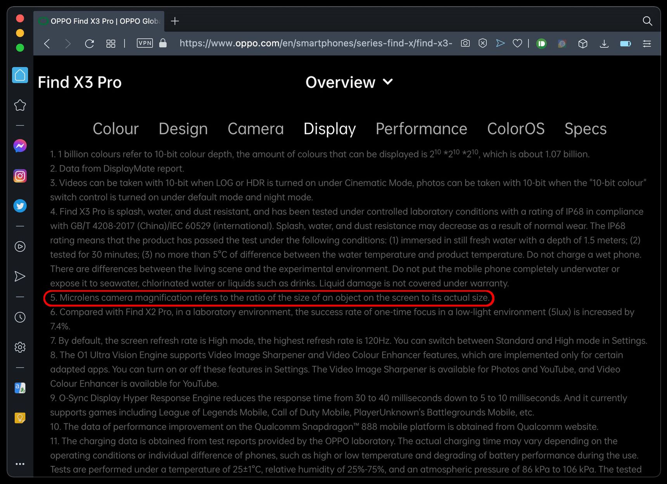The image size is (667, 484).
Task: Click footnote 10 about Qualcomm Snapdragon 888
Action: coord(324,427)
